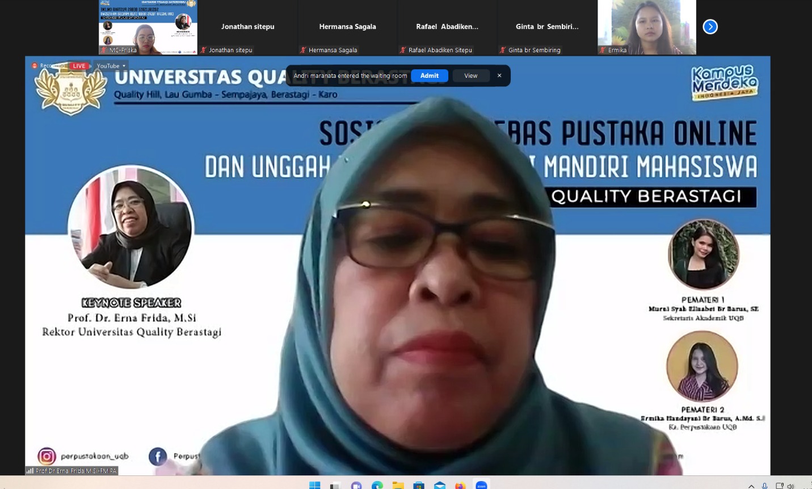Click the "Ginta br Sembiring" name label
Image resolution: width=812 pixels, height=489 pixels.
pos(535,50)
